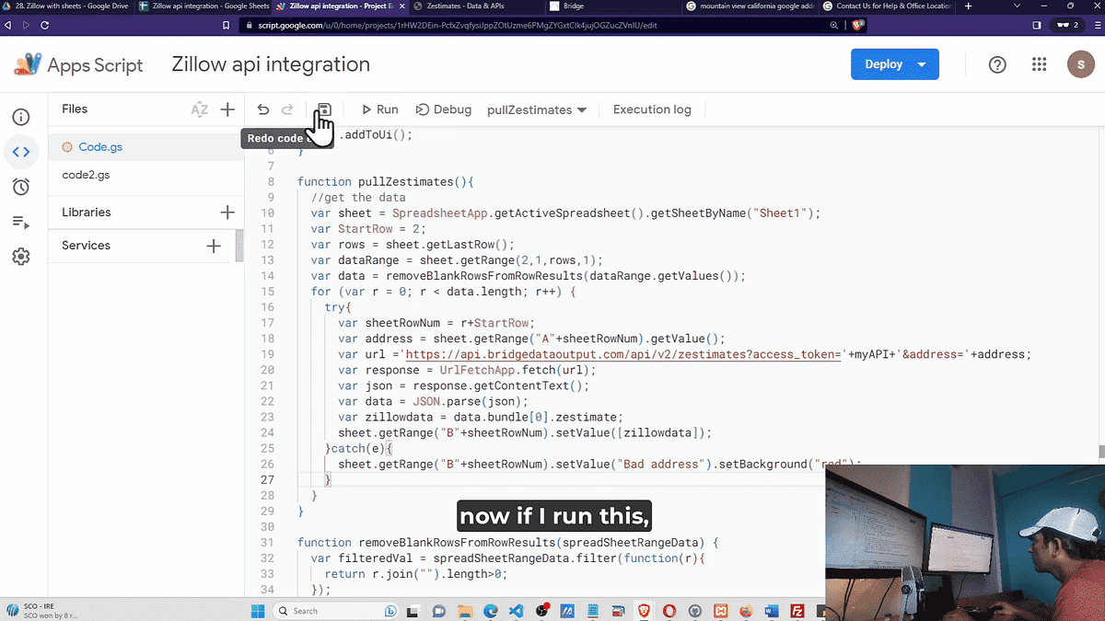Screen dimensions: 1105x621
Task: Switch to Google Drive browser tab
Action: pyautogui.click(x=67, y=6)
